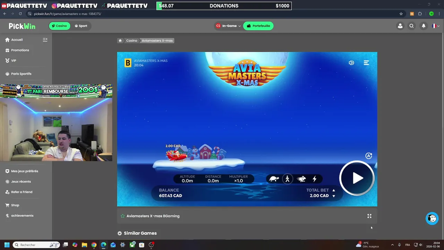Open File Explorer from taskbar
The height and width of the screenshot is (250, 444).
pyautogui.click(x=84, y=245)
